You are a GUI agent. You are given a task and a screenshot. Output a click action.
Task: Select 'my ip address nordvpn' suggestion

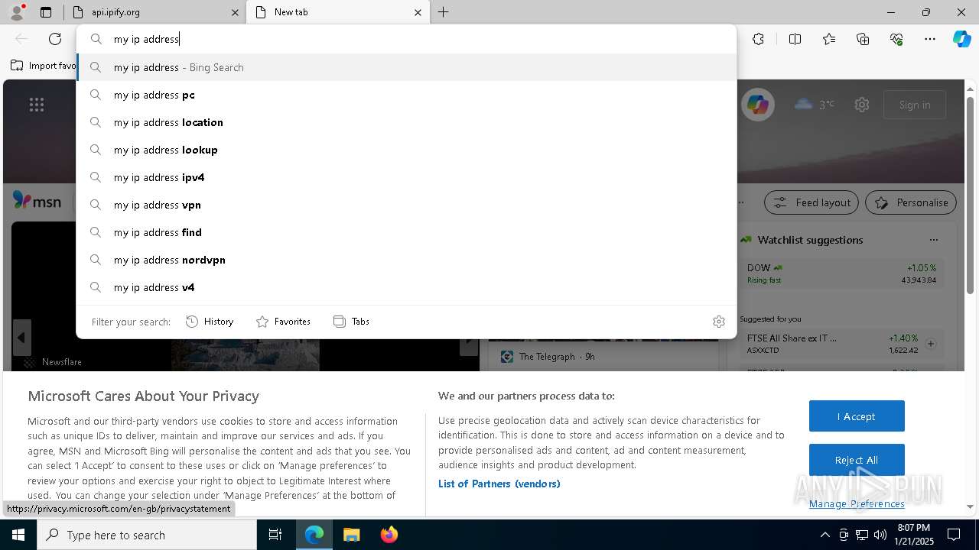pyautogui.click(x=406, y=260)
